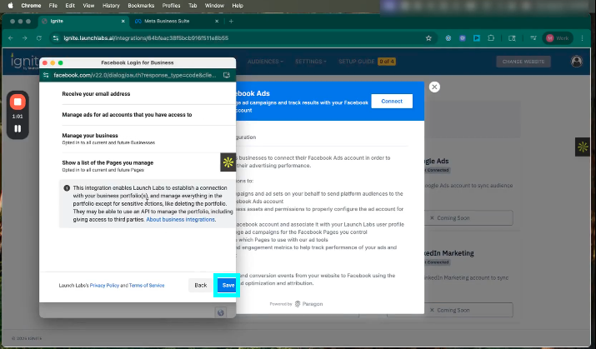Click the media control icon in Chrome toolbar
The image size is (596, 349).
533,38
